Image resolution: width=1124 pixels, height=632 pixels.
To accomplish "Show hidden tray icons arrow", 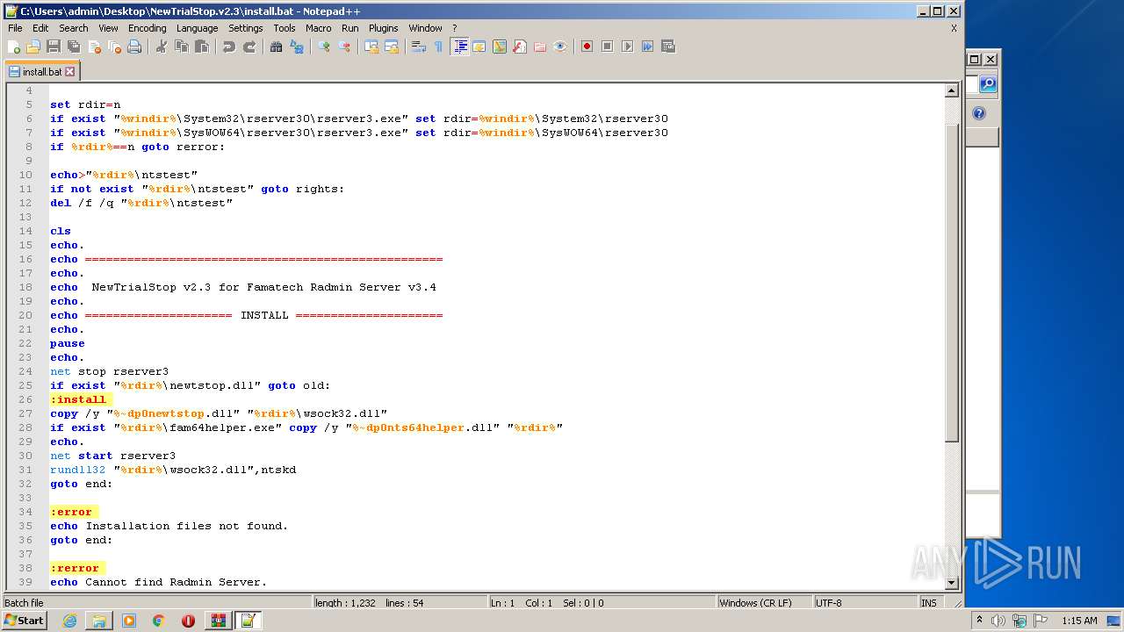I will click(x=980, y=621).
